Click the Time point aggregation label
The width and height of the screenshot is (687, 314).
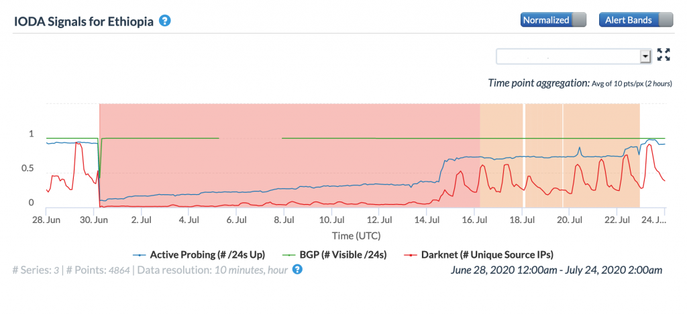click(x=538, y=84)
